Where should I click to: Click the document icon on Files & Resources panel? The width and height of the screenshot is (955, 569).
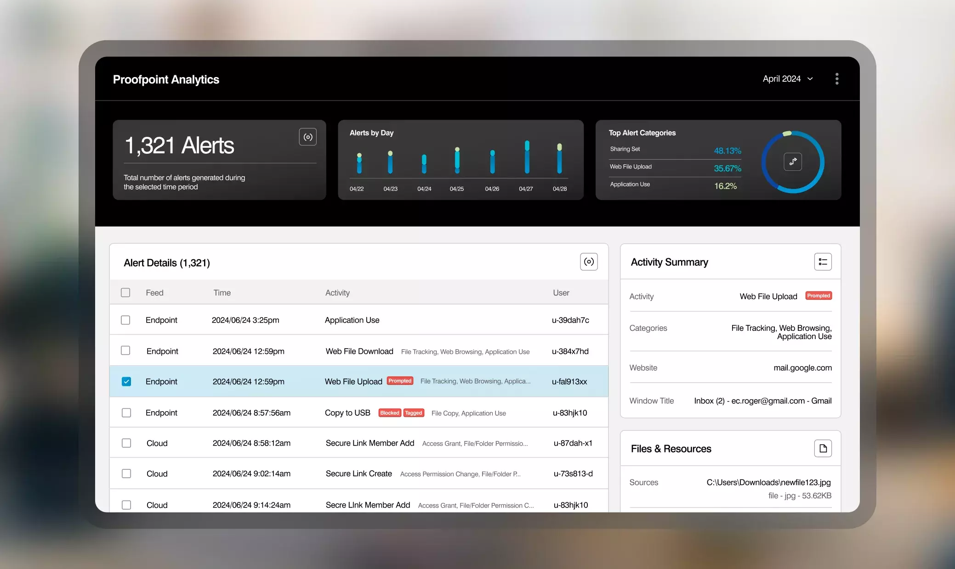point(823,448)
